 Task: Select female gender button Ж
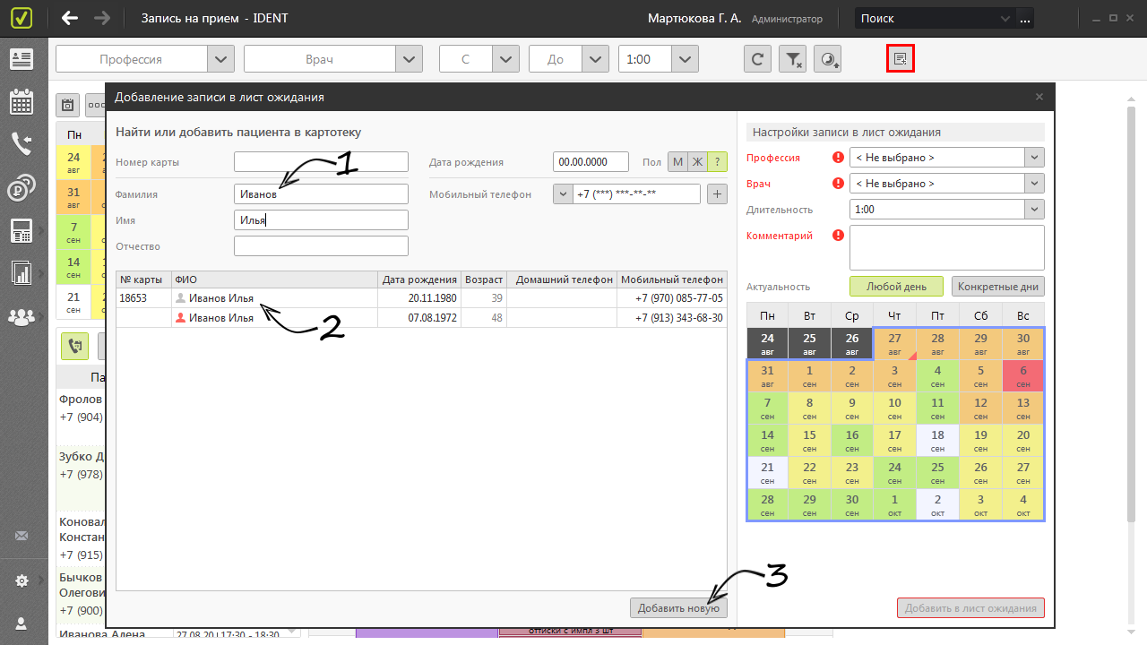click(697, 162)
